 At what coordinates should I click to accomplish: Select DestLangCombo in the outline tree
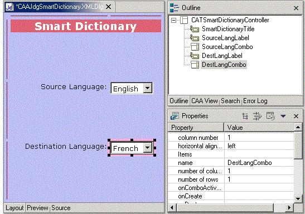click(224, 65)
